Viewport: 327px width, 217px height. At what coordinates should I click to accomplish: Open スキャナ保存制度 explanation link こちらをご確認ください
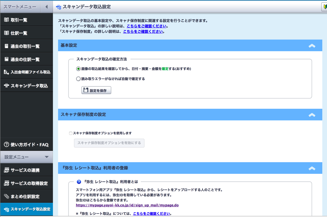coord(143,31)
